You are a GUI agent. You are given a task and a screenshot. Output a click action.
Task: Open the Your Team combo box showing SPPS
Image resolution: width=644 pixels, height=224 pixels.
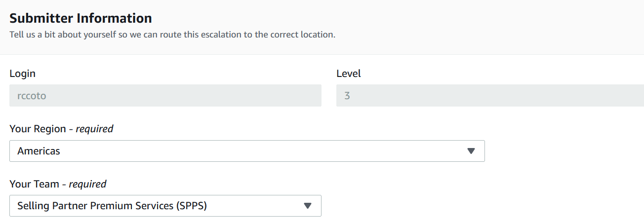165,206
